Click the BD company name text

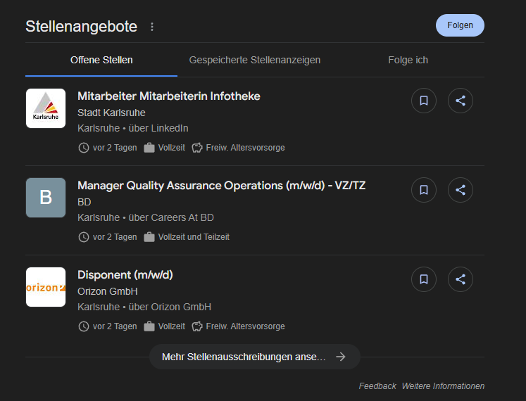[x=84, y=202]
